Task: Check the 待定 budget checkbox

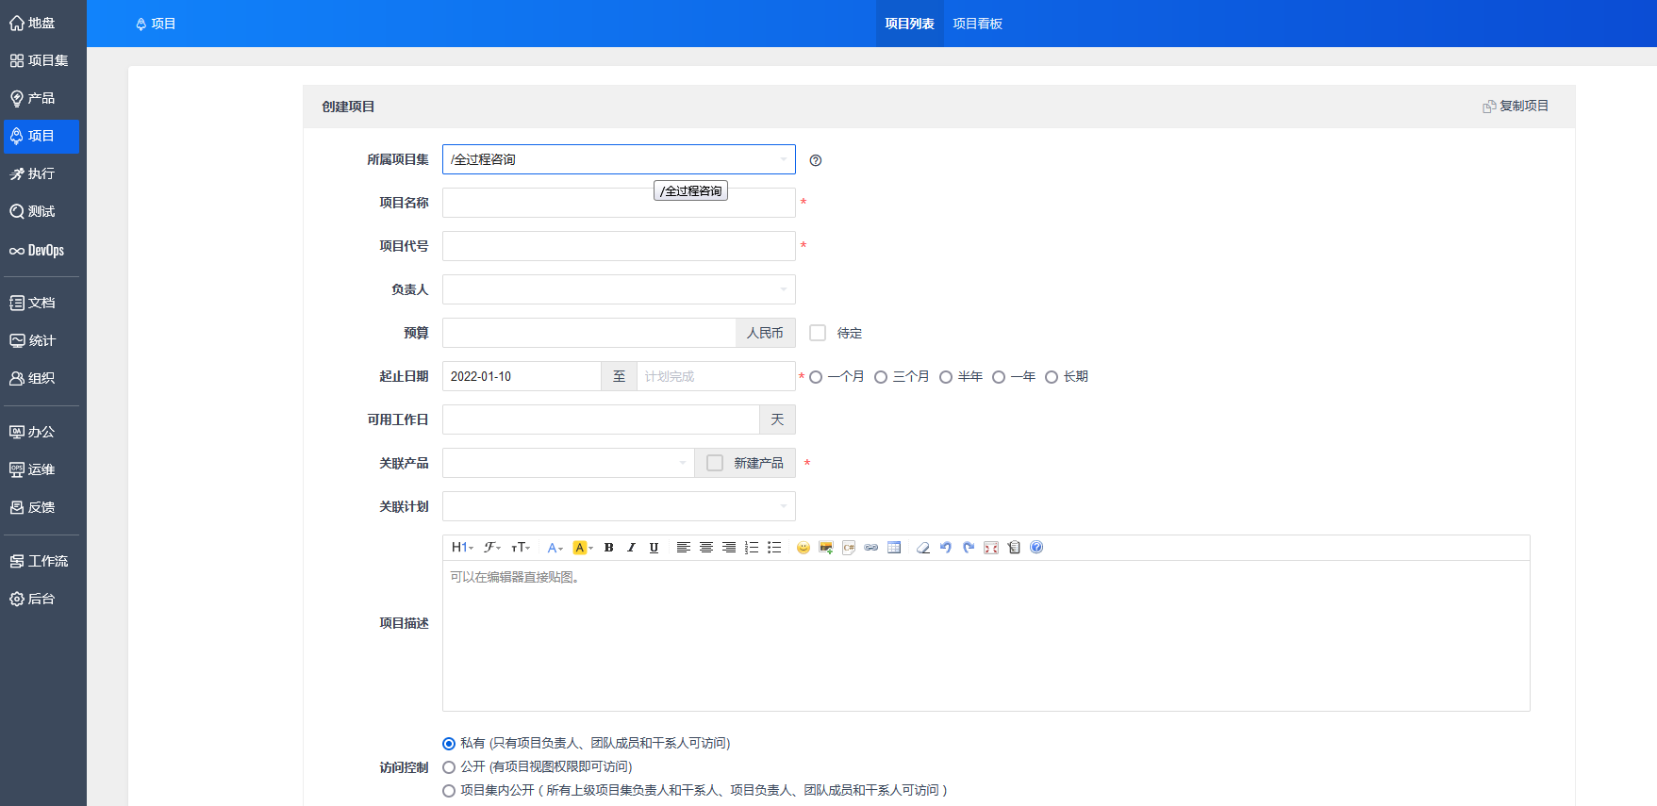Action: (818, 333)
